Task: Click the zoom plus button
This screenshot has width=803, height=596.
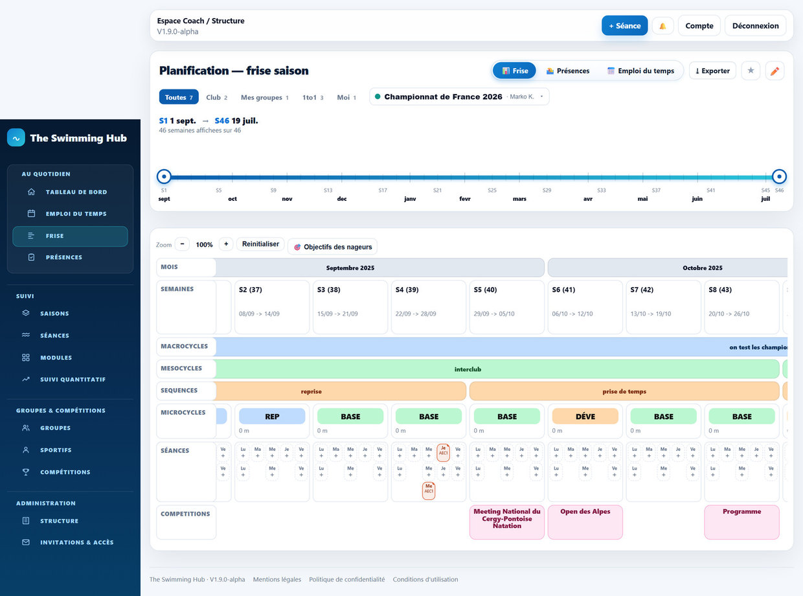Action: 226,244
